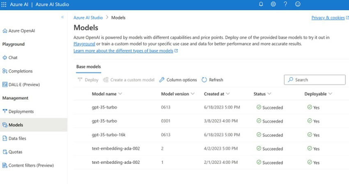The height and width of the screenshot is (184, 349).
Task: Open Deployments in the sidebar
Action: coord(21,111)
